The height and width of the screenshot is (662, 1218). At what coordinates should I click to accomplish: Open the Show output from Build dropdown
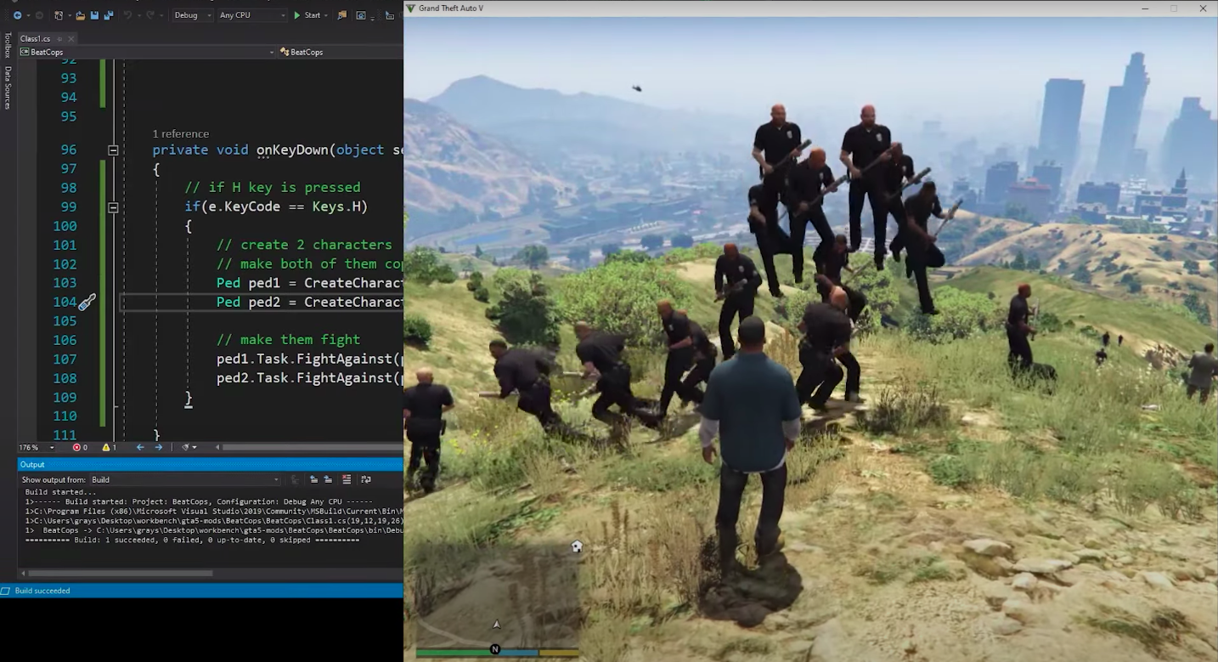click(185, 479)
